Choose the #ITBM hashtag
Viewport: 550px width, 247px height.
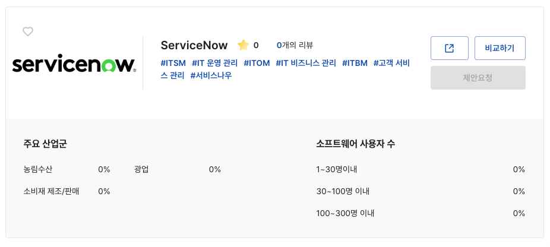coord(355,63)
